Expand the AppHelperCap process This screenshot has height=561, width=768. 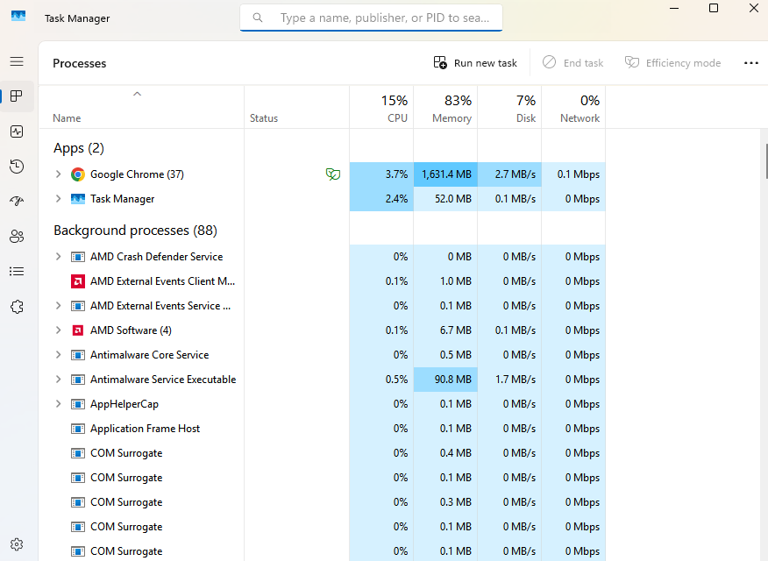(58, 404)
